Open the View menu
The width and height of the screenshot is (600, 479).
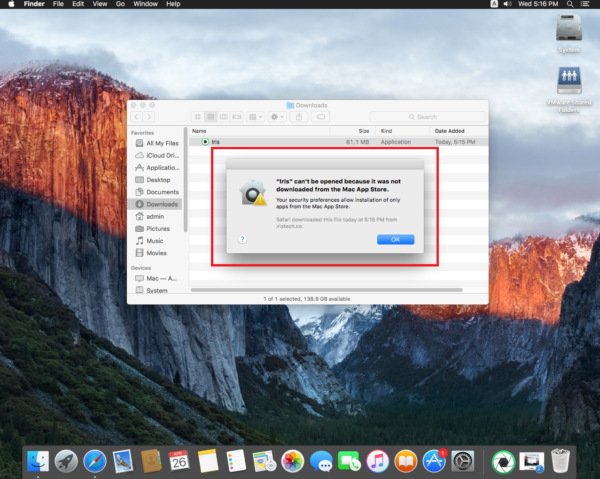pyautogui.click(x=100, y=4)
